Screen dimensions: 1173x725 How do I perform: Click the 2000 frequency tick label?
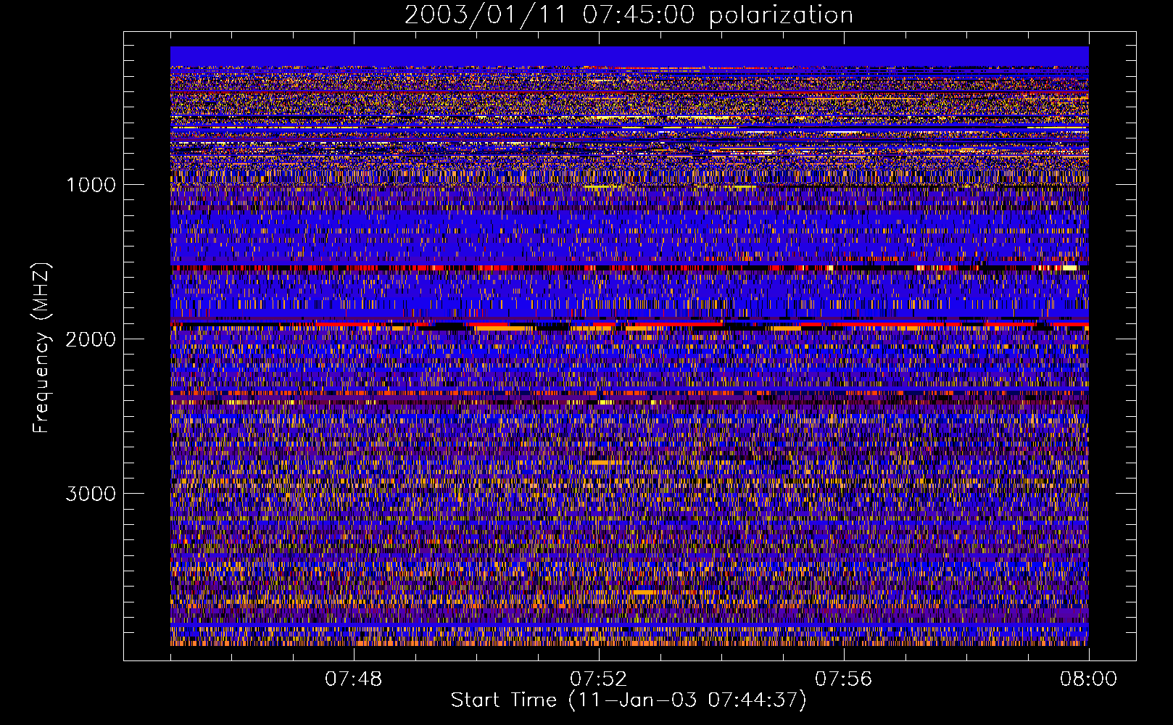click(91, 339)
